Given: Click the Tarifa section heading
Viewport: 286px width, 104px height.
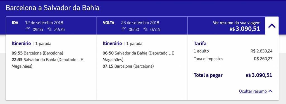Looking at the screenshot, I should 200,44.
